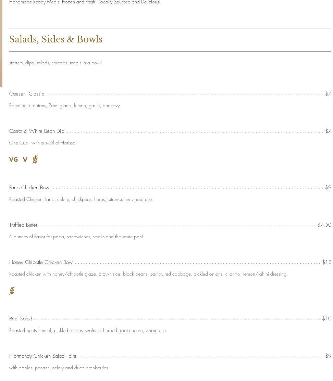Click the $7.50 Truffled Butter price

click(324, 225)
